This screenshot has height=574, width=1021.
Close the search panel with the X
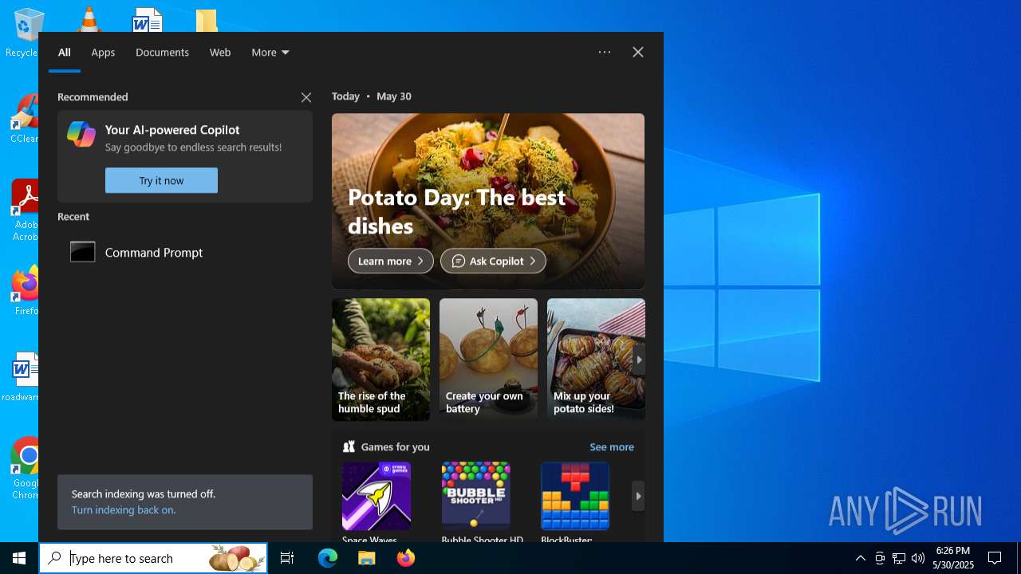(638, 52)
